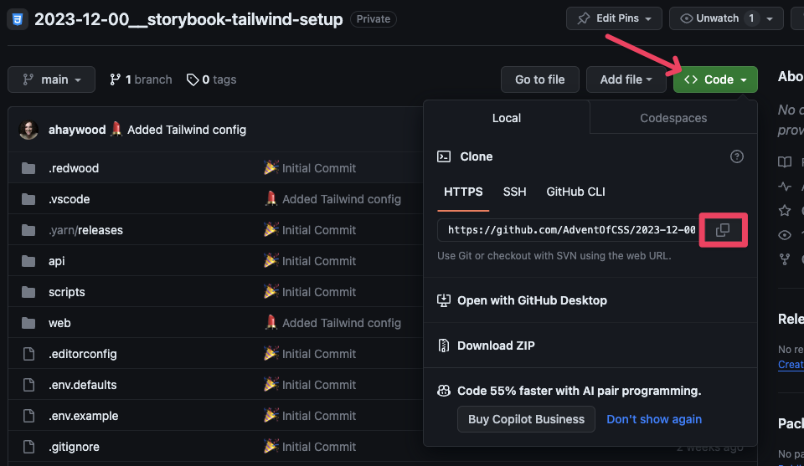Open the .editorconfig file
Viewport: 804px width, 466px height.
pyautogui.click(x=83, y=354)
